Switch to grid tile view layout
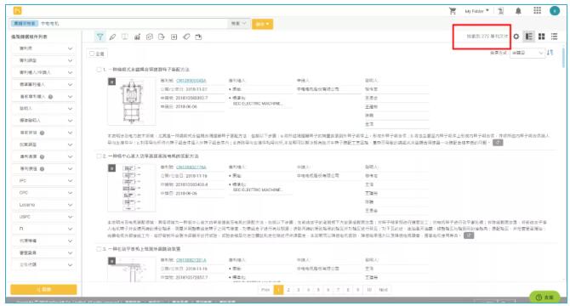The width and height of the screenshot is (570, 306). pos(542,37)
